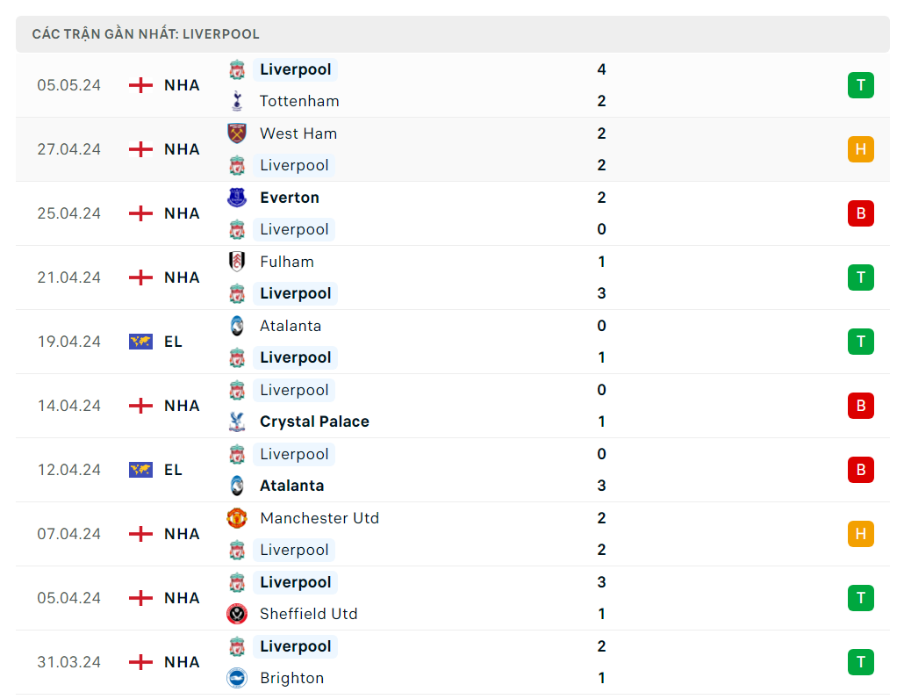
Task: Click the Sheffield Utd crest icon
Action: (x=236, y=614)
